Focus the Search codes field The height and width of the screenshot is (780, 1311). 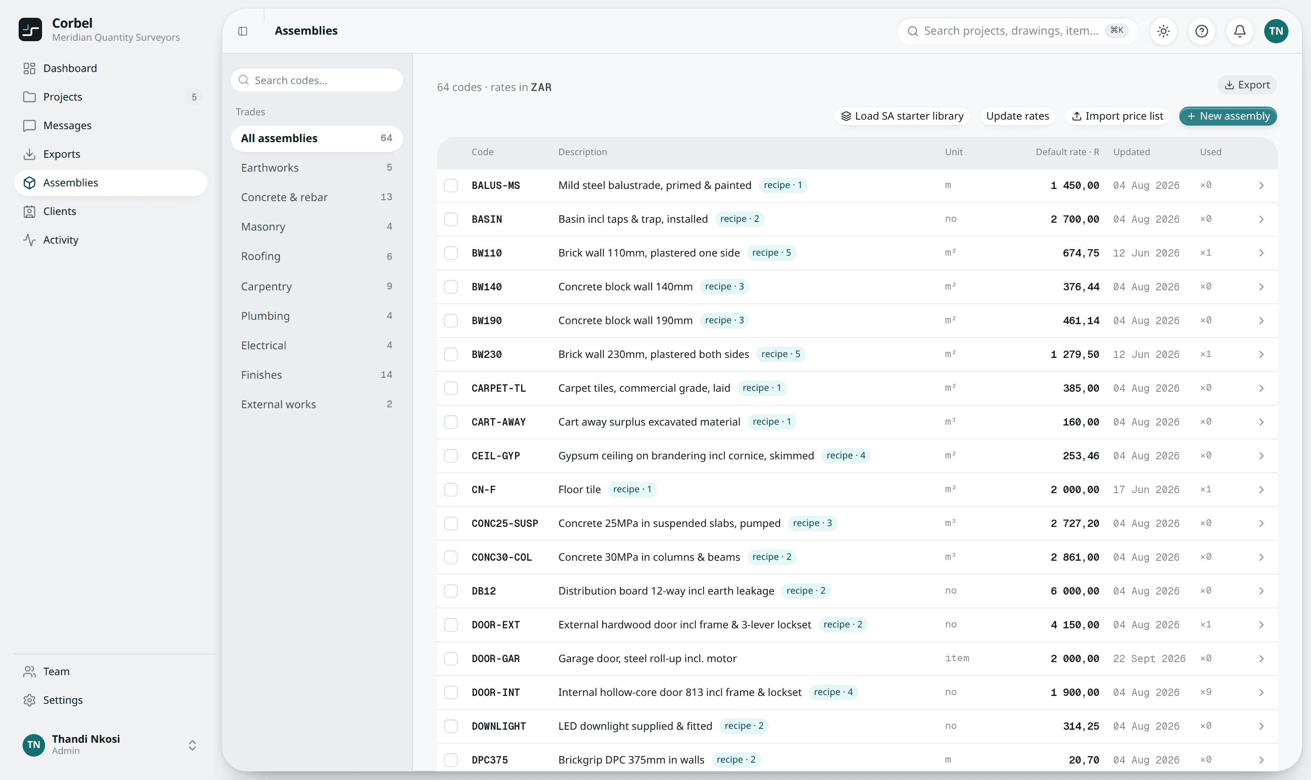pos(316,81)
